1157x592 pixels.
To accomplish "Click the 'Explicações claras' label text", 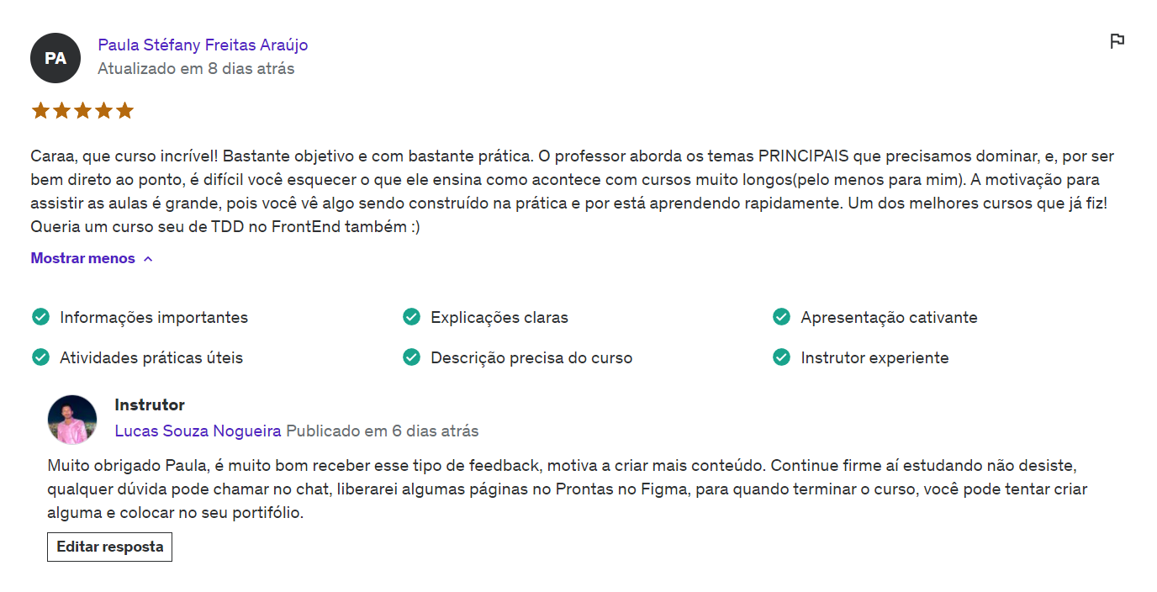I will tap(499, 317).
